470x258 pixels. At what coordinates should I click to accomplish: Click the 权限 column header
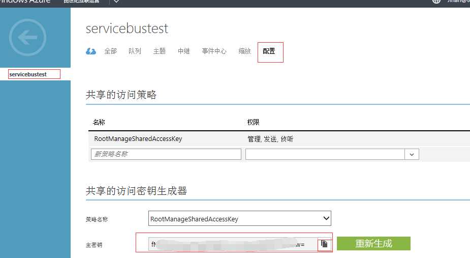253,122
